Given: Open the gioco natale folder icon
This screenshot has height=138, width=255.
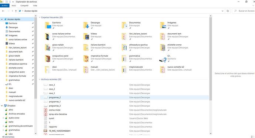Looking at the screenshot, I should (x=48, y=47).
